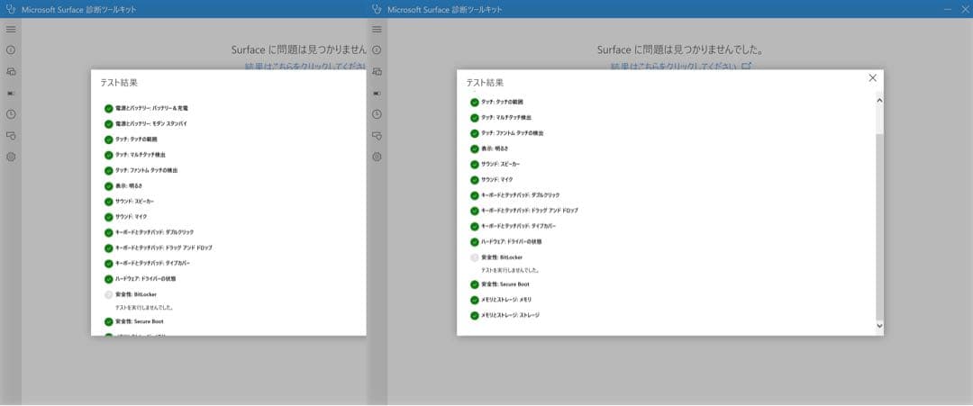Click green check beside 電源とバッテリー: モダン スタンバイ
This screenshot has height=406, width=973.
pos(109,124)
